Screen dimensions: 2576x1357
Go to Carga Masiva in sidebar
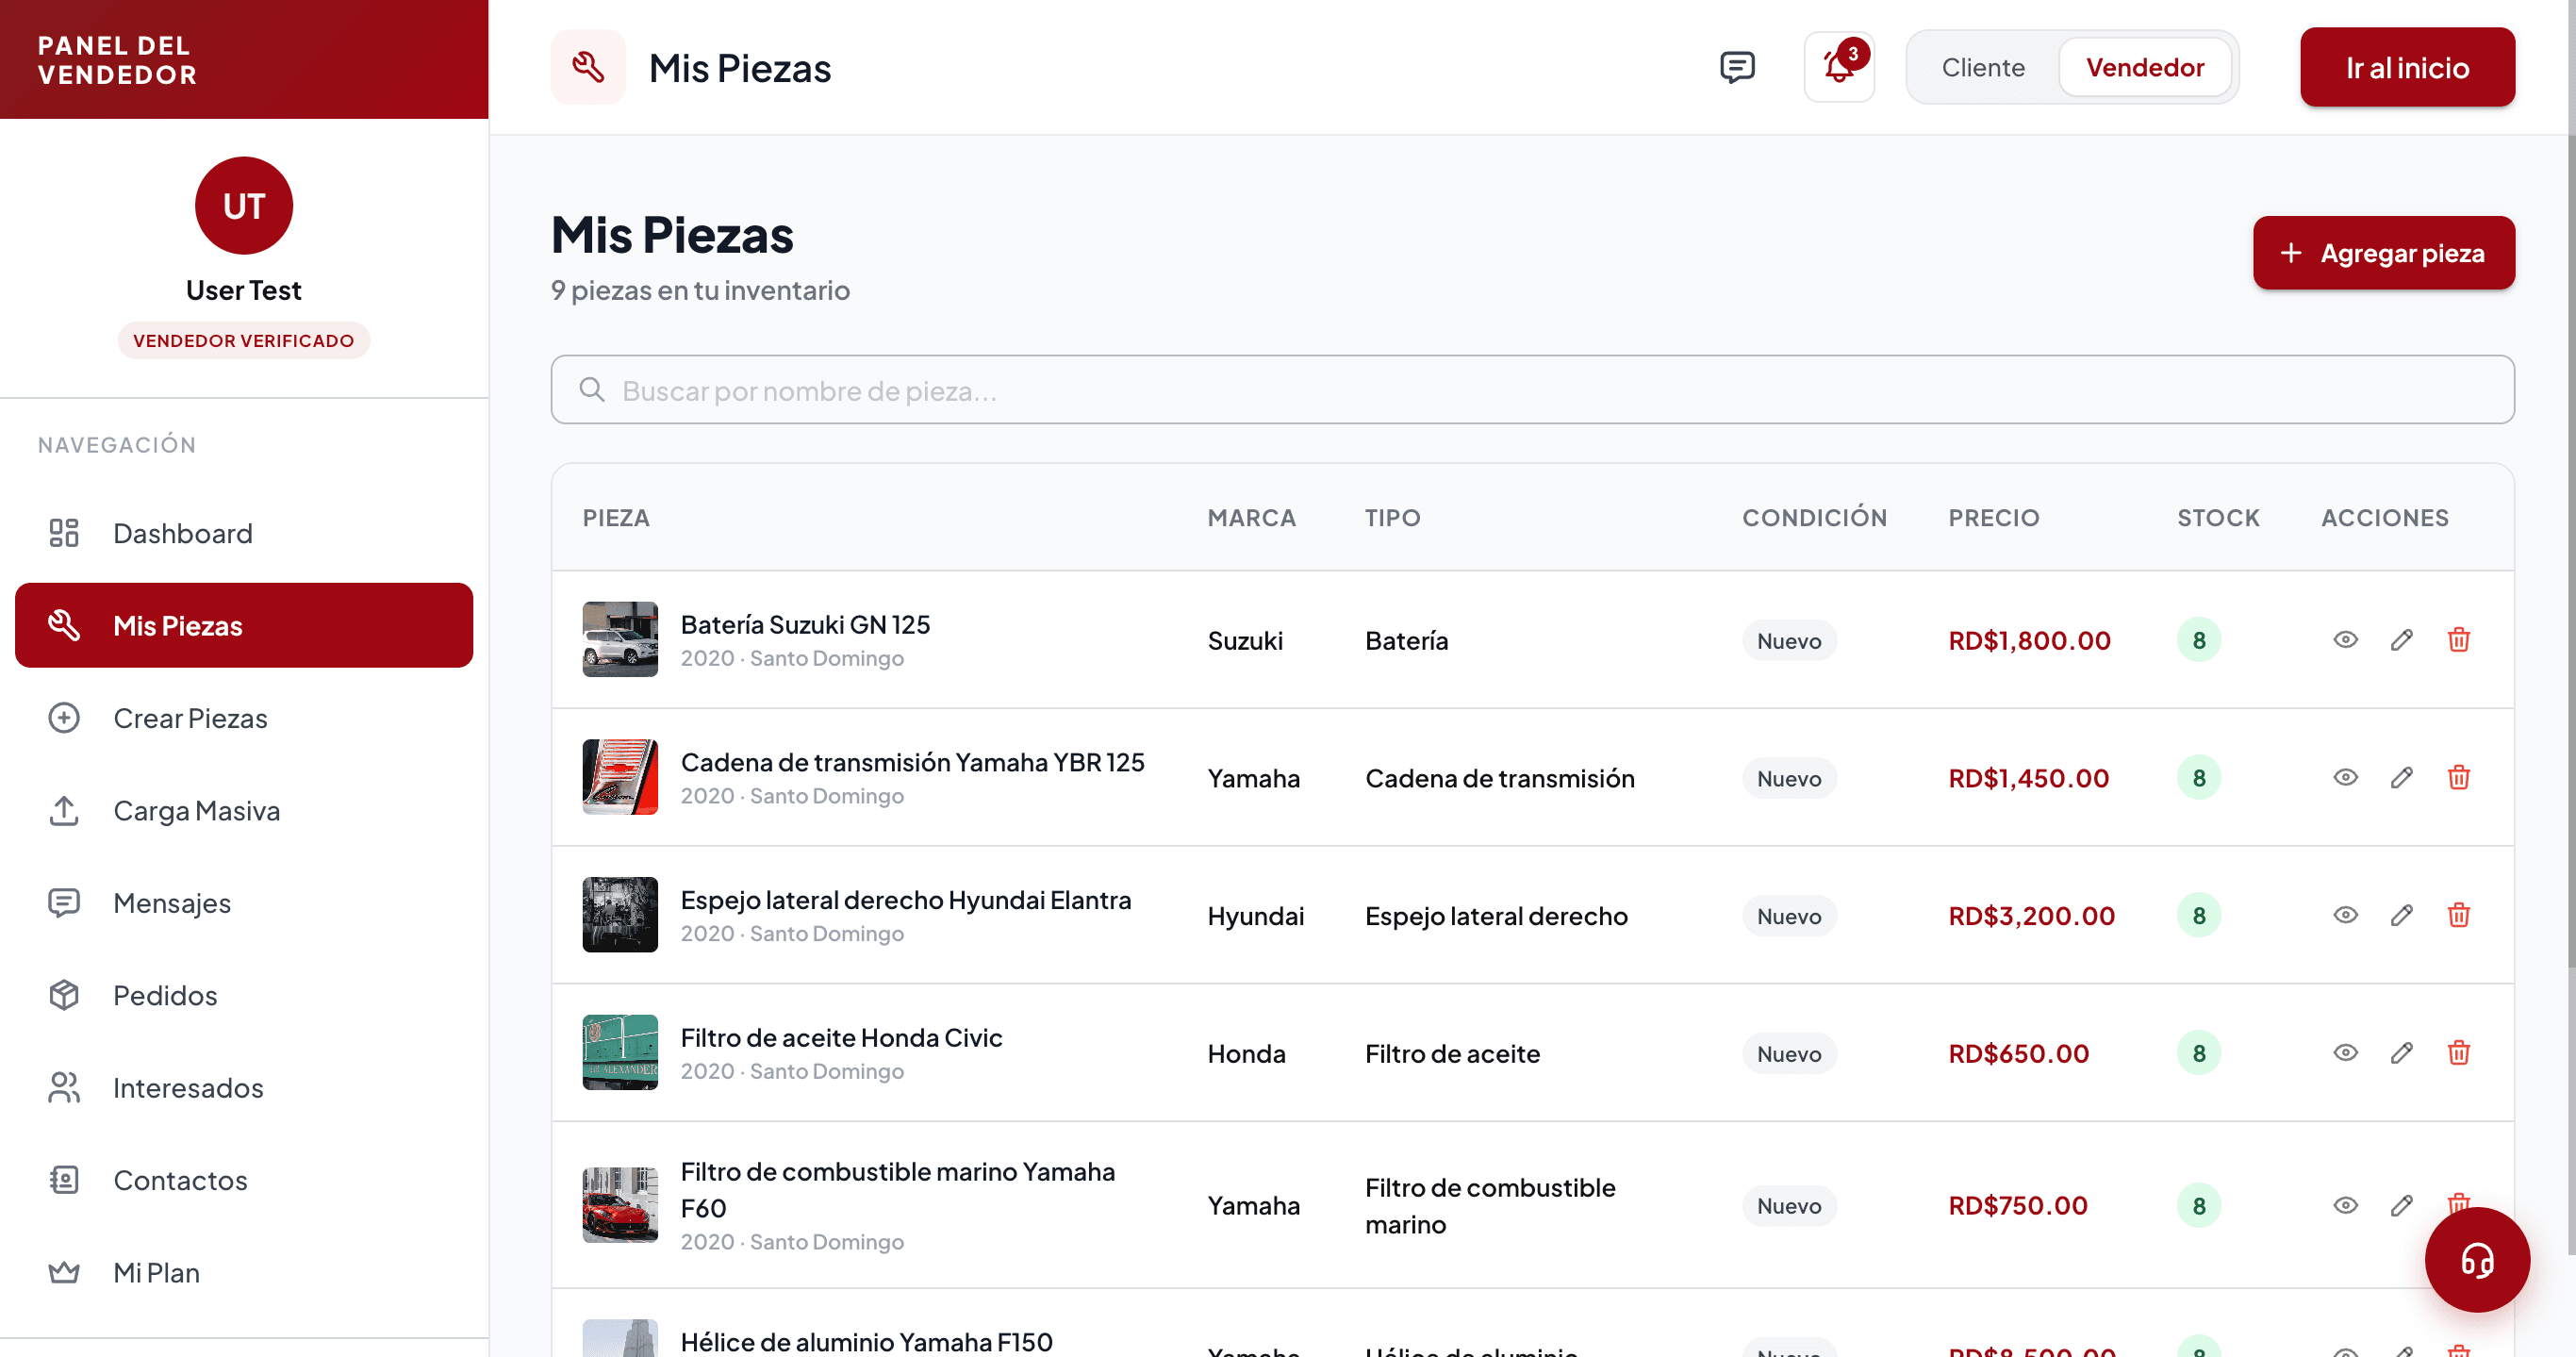244,810
